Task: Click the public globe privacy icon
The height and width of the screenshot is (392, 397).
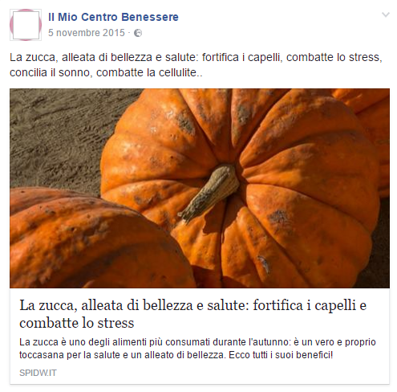Action: [x=138, y=33]
